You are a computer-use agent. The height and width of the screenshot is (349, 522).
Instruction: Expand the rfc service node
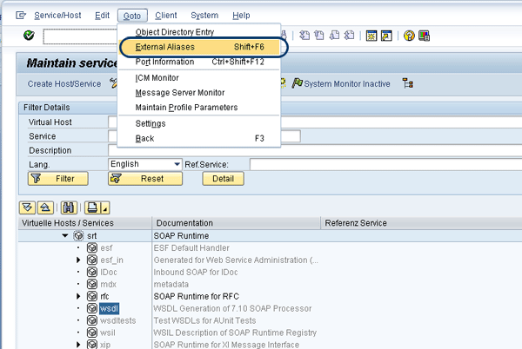coord(78,295)
